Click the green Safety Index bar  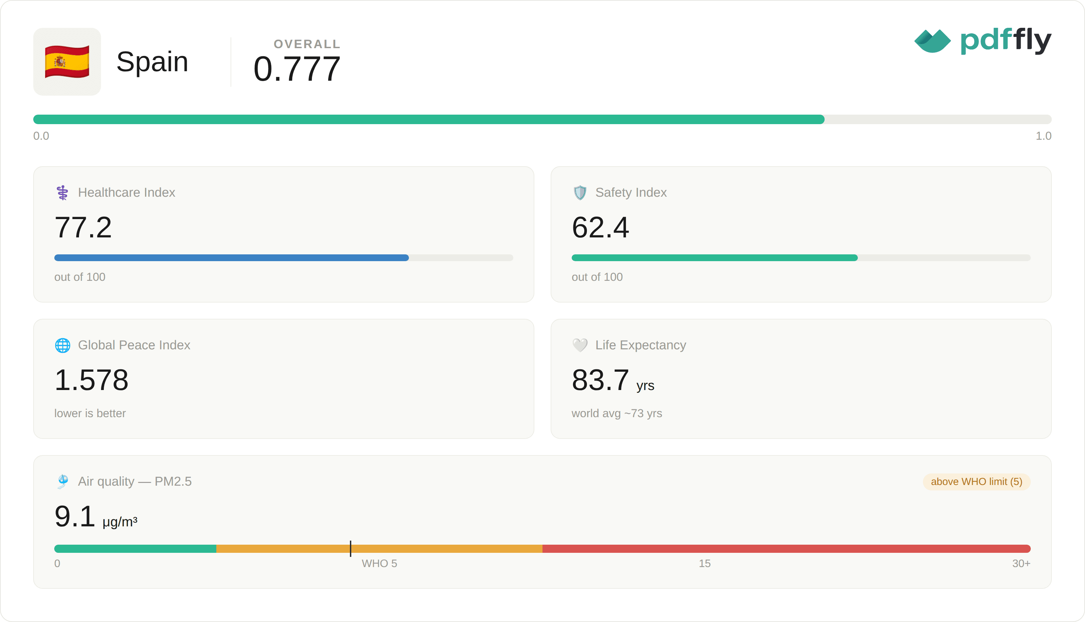coord(714,258)
